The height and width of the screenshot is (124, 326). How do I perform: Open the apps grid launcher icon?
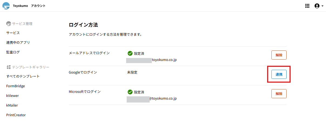(x=307, y=6)
